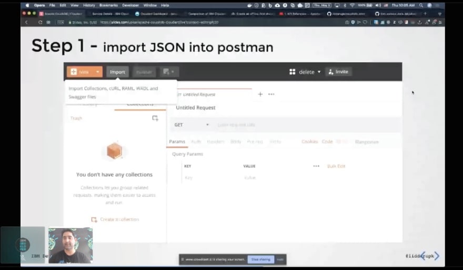Switch to the Service Details IBM Cloud tab
Image resolution: width=463 pixels, height=270 pixels.
(x=109, y=14)
